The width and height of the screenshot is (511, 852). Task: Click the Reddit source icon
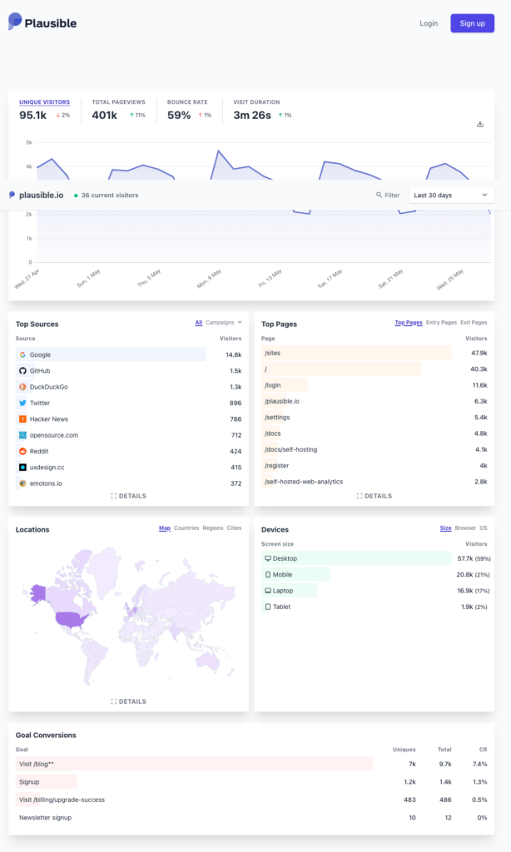[22, 451]
